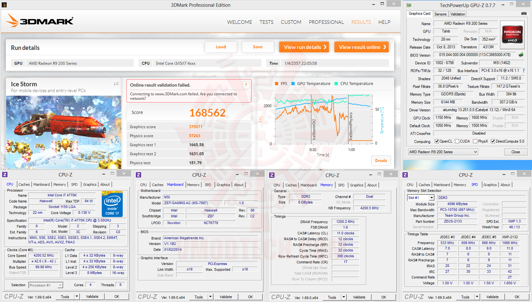532x302 pixels.
Task: Click the DRAM Frequency value 1200.2 MHz
Action: coord(345,222)
